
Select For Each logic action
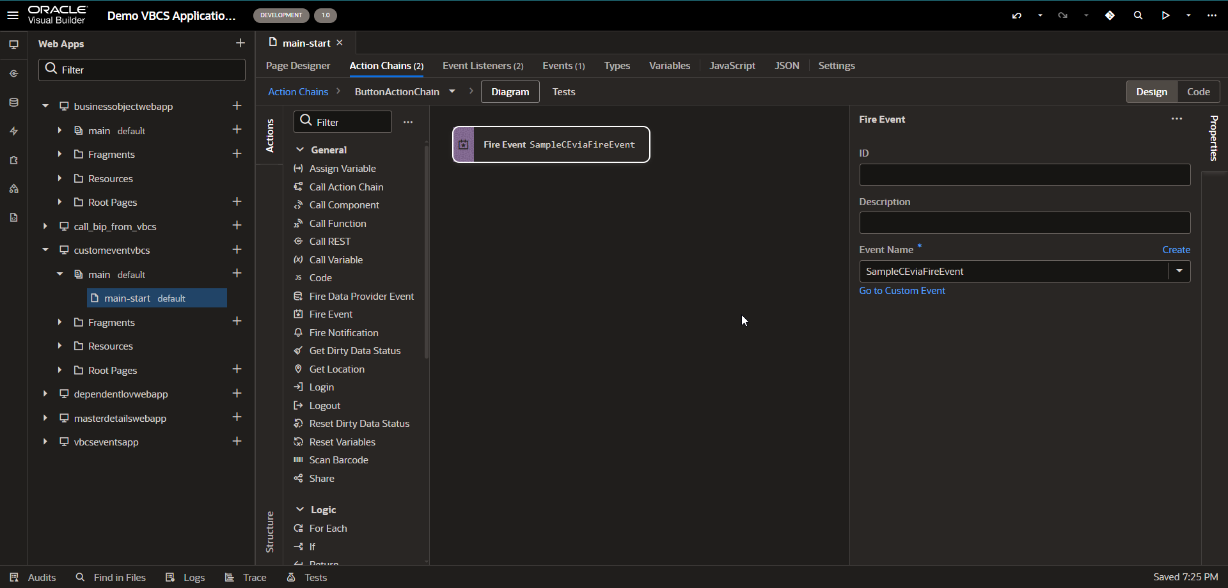328,529
